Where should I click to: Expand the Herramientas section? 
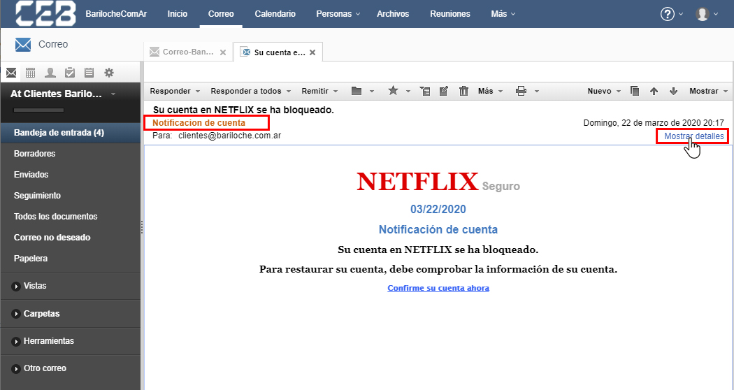point(16,341)
